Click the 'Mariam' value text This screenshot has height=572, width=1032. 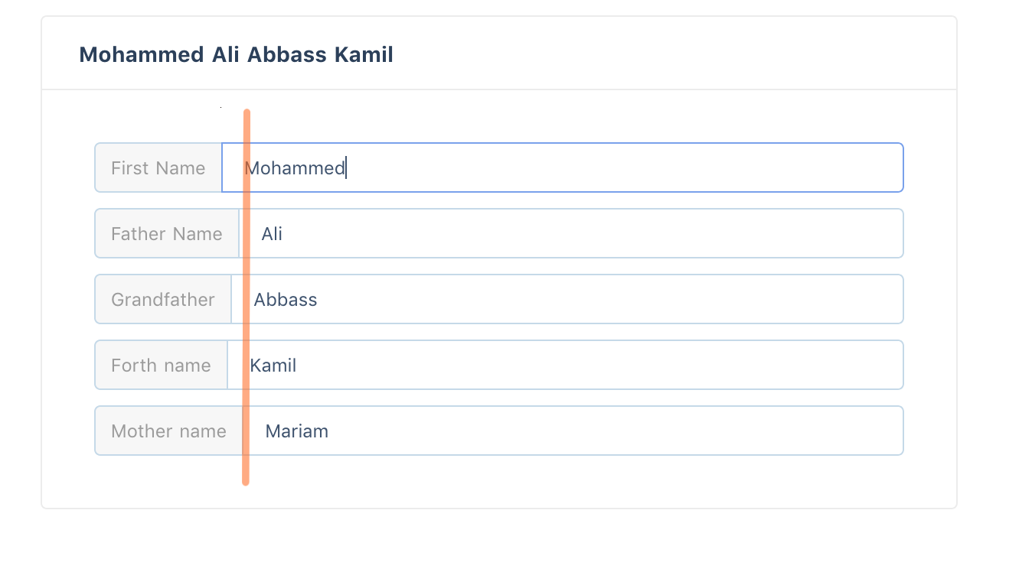297,431
